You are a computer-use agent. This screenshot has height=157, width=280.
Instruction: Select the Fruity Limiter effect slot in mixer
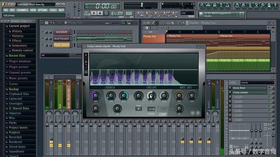(249, 92)
